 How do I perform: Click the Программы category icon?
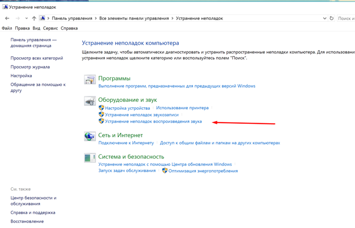tap(90, 80)
